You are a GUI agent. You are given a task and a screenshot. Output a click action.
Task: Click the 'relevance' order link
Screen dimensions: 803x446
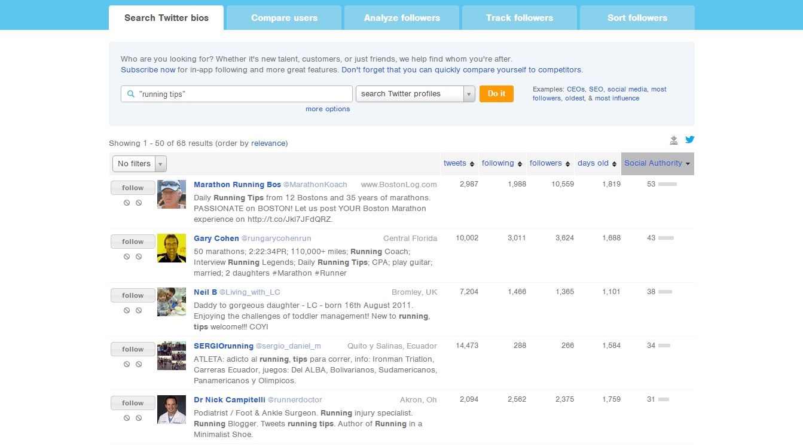pos(268,143)
